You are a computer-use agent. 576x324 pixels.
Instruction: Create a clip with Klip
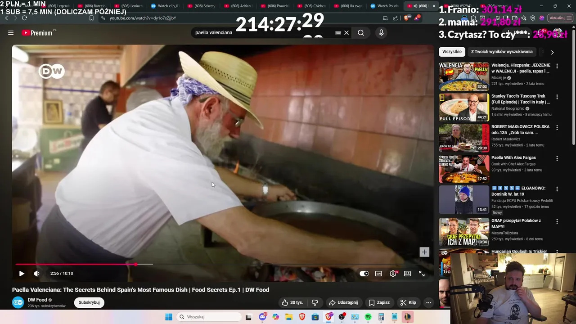pos(408,302)
